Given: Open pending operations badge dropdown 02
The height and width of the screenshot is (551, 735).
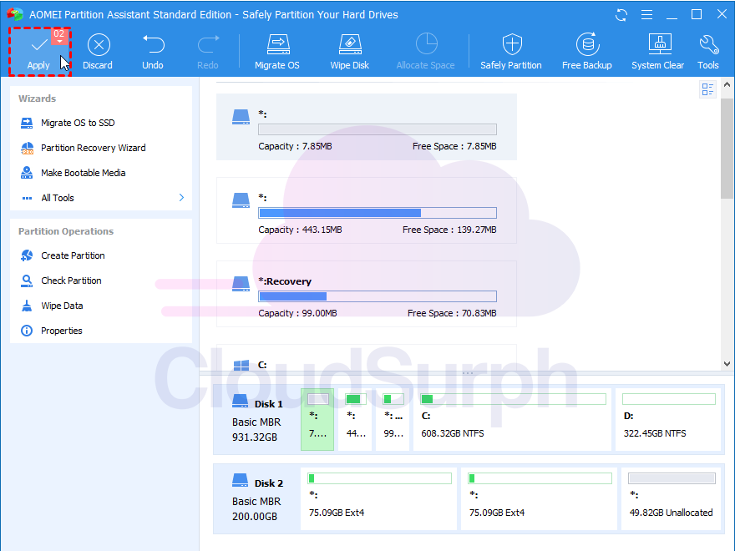Looking at the screenshot, I should [x=59, y=36].
